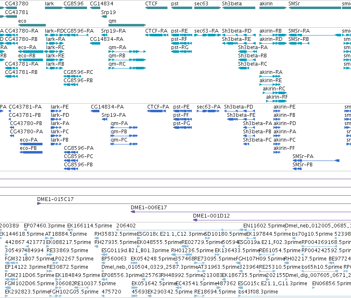The width and height of the screenshot is (351, 298).
Task: Click the Srp19 gene label
Action: [108, 12]
